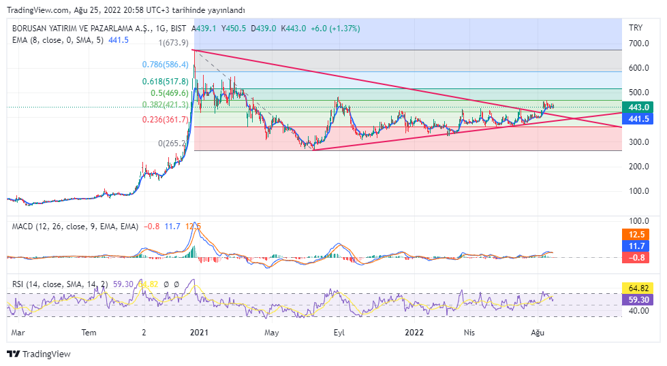
Task: Click the Ağu label on the time axis
Action: coord(538,333)
